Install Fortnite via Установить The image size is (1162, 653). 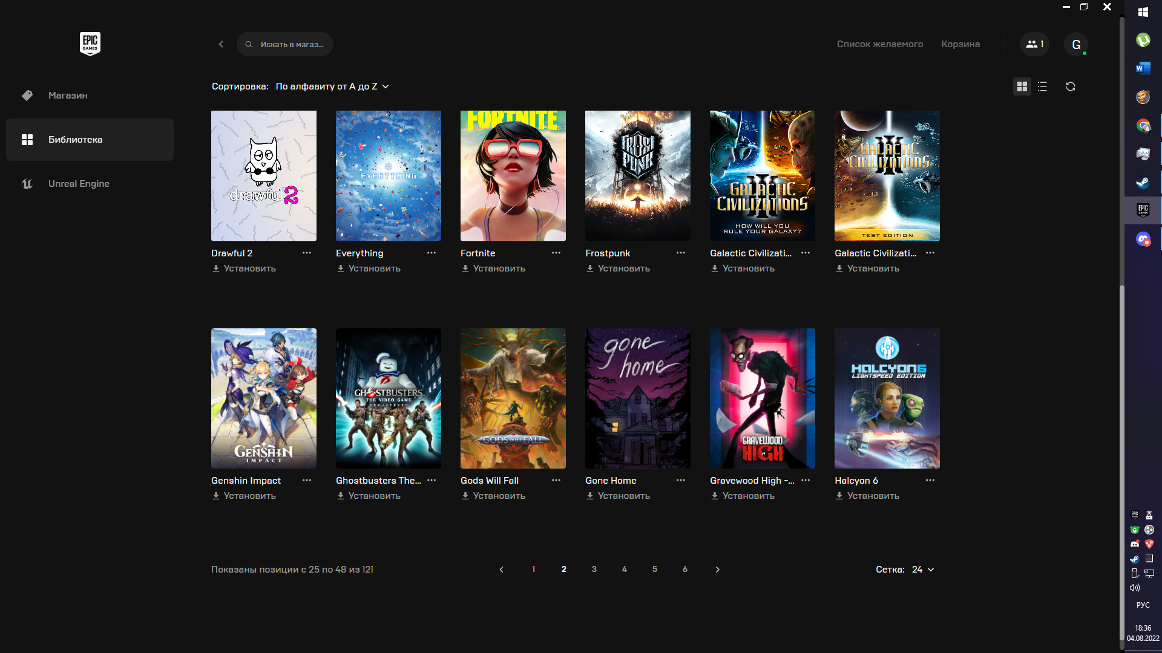coord(493,268)
